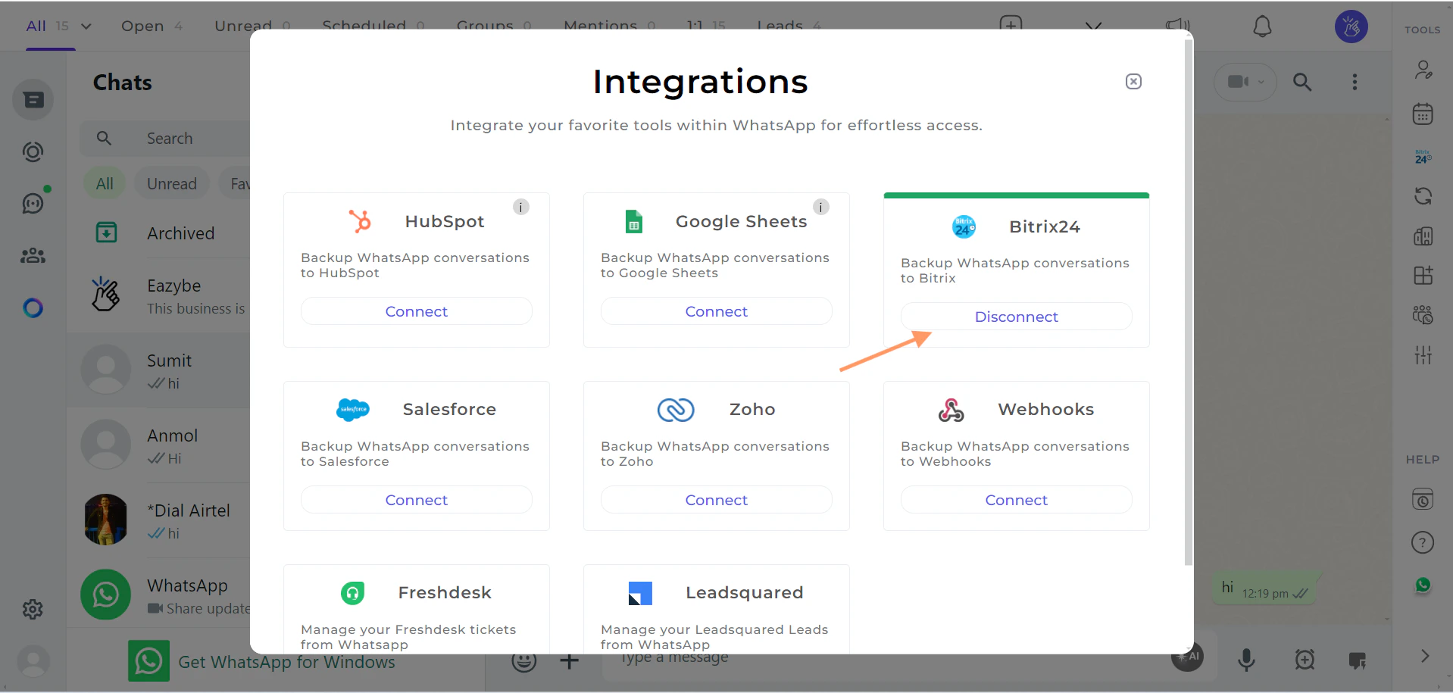Click Get WhatsApp for Windows link
The image size is (1453, 693).
coord(286,662)
